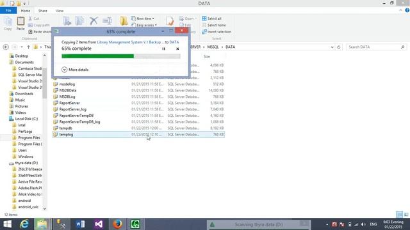410x230 pixels.
Task: Click the Size column header
Action: click(207, 57)
